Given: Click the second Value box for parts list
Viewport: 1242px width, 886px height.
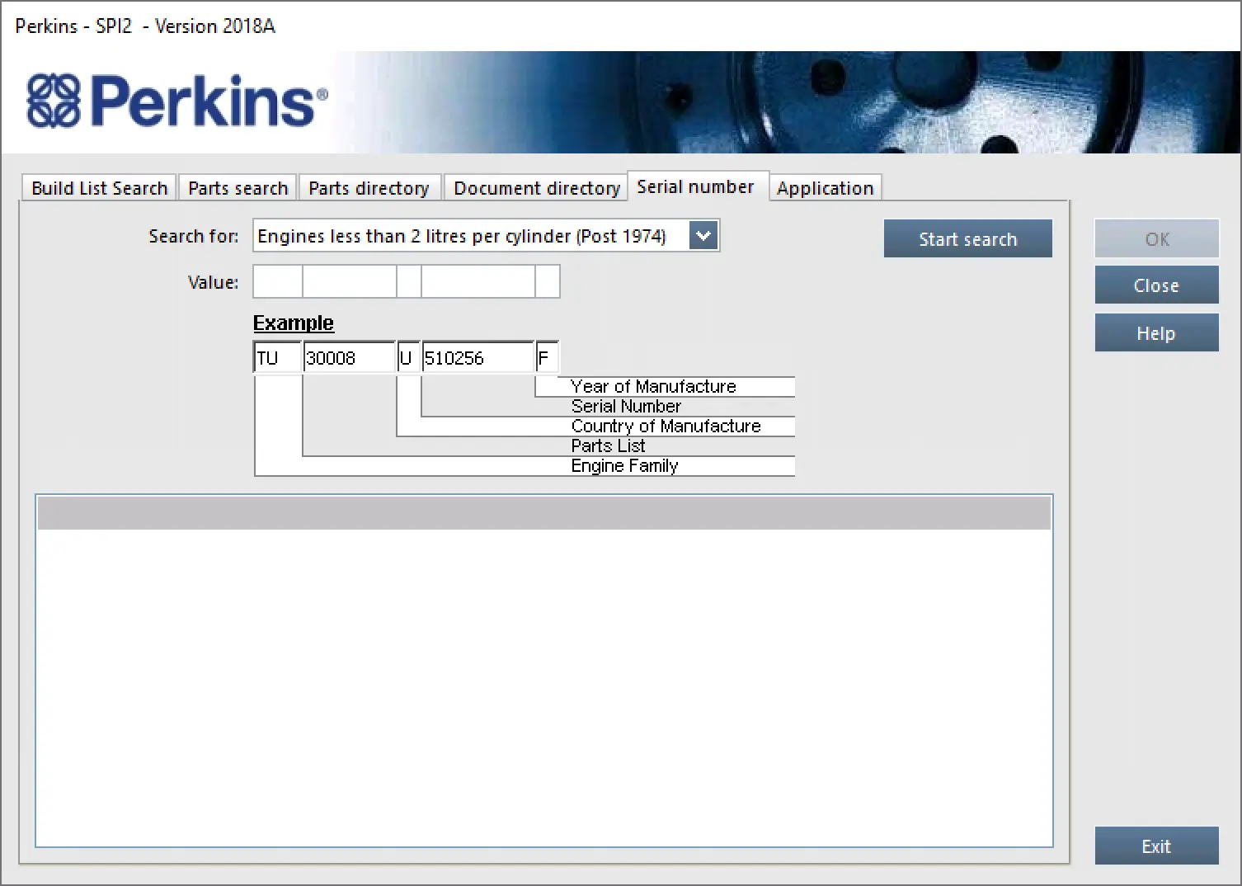Looking at the screenshot, I should tap(350, 281).
